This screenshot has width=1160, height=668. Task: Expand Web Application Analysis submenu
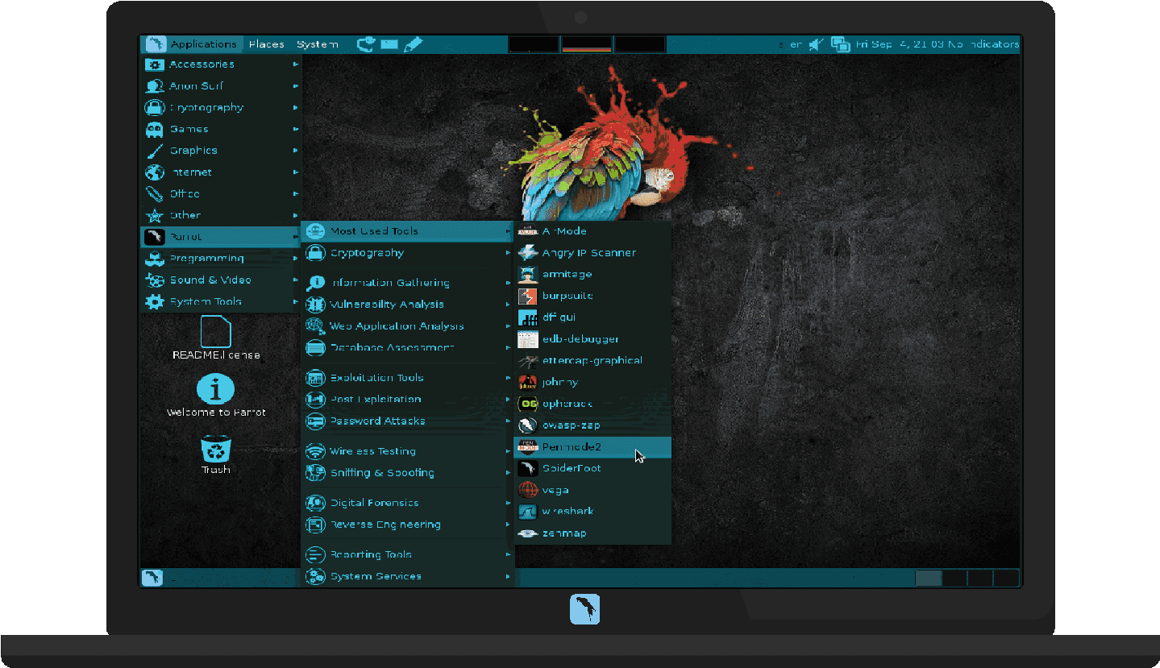[408, 326]
